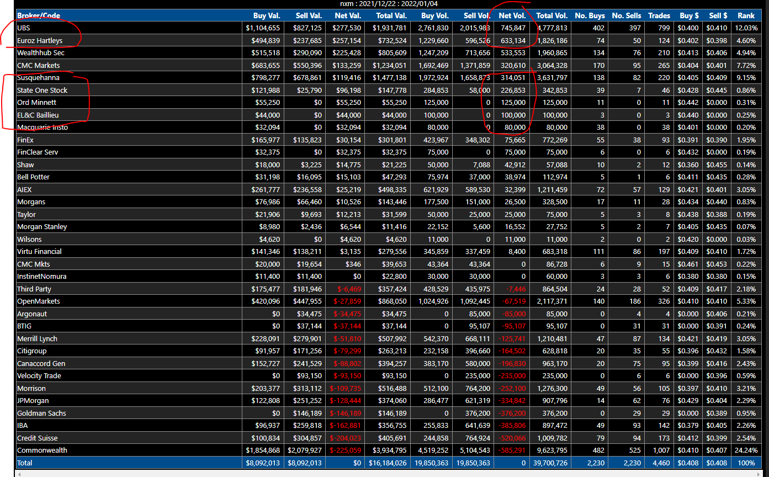Sort by Sell $ column header
Viewport: 769px width, 477px height.
[x=718, y=15]
